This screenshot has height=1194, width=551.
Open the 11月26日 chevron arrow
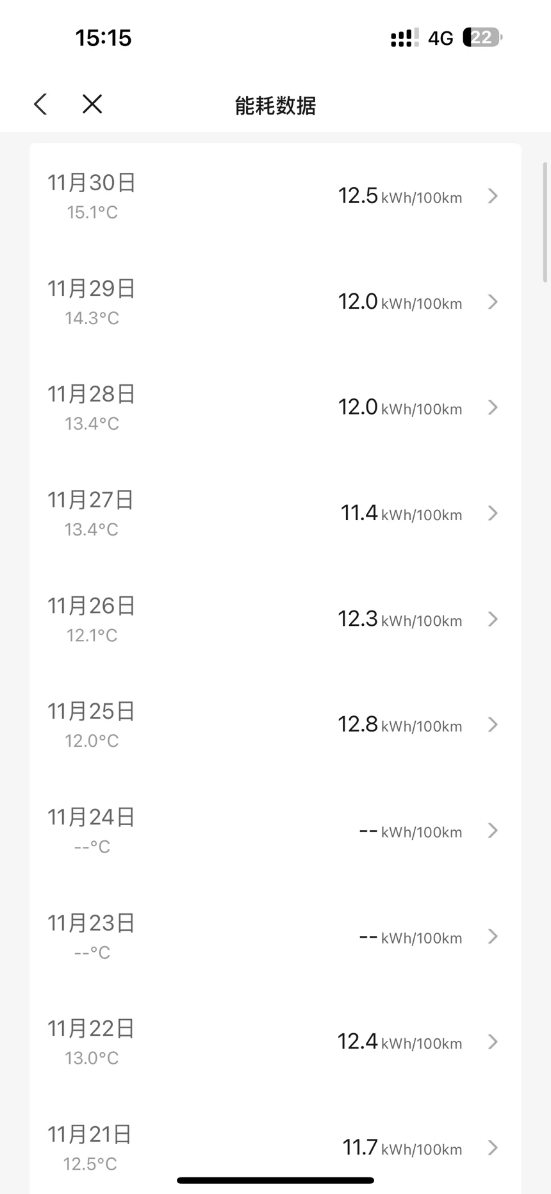tap(493, 619)
